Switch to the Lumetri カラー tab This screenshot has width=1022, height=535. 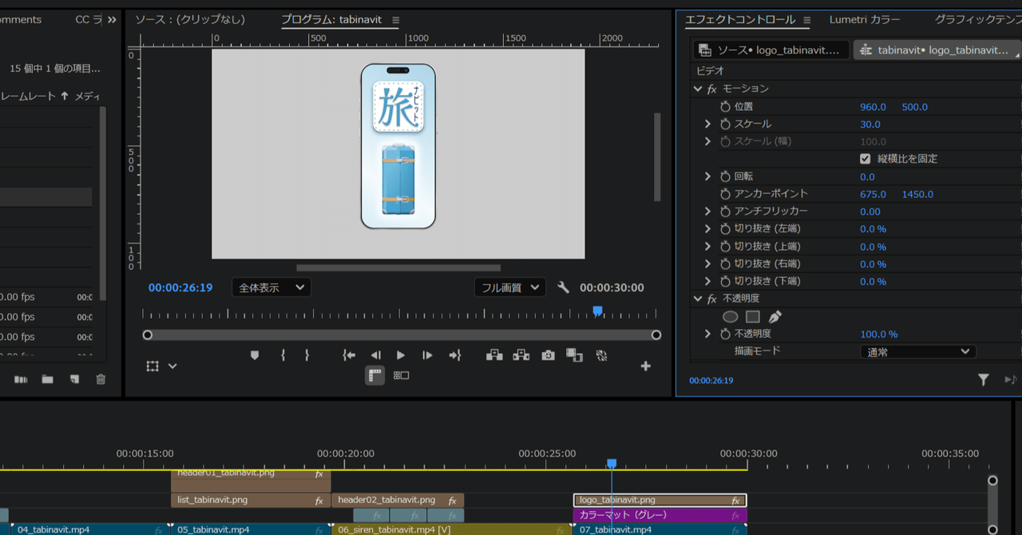click(x=865, y=19)
